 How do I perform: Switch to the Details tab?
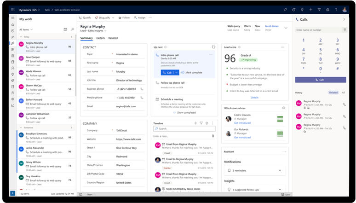(100, 38)
